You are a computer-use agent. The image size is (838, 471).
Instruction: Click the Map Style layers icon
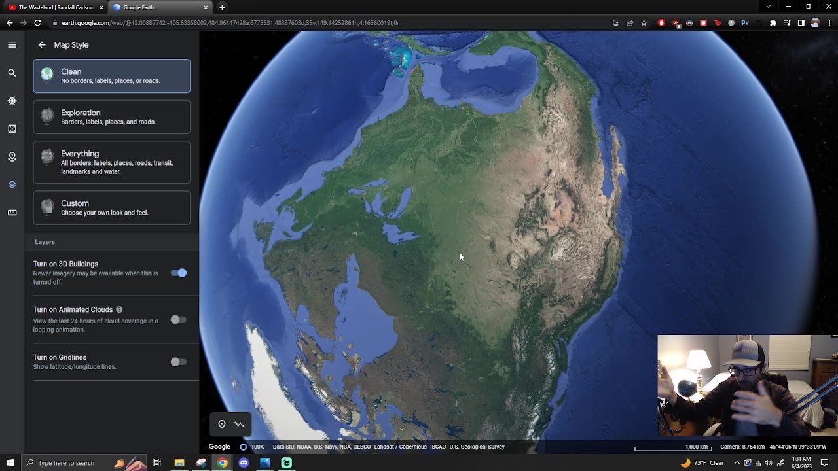(x=12, y=184)
